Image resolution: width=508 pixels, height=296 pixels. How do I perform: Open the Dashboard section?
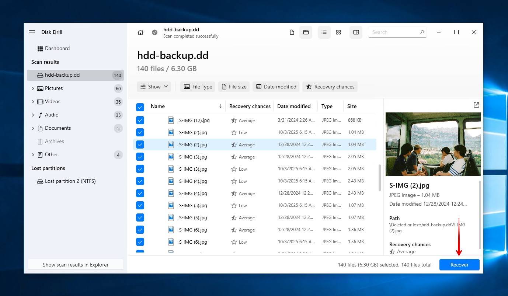[58, 48]
